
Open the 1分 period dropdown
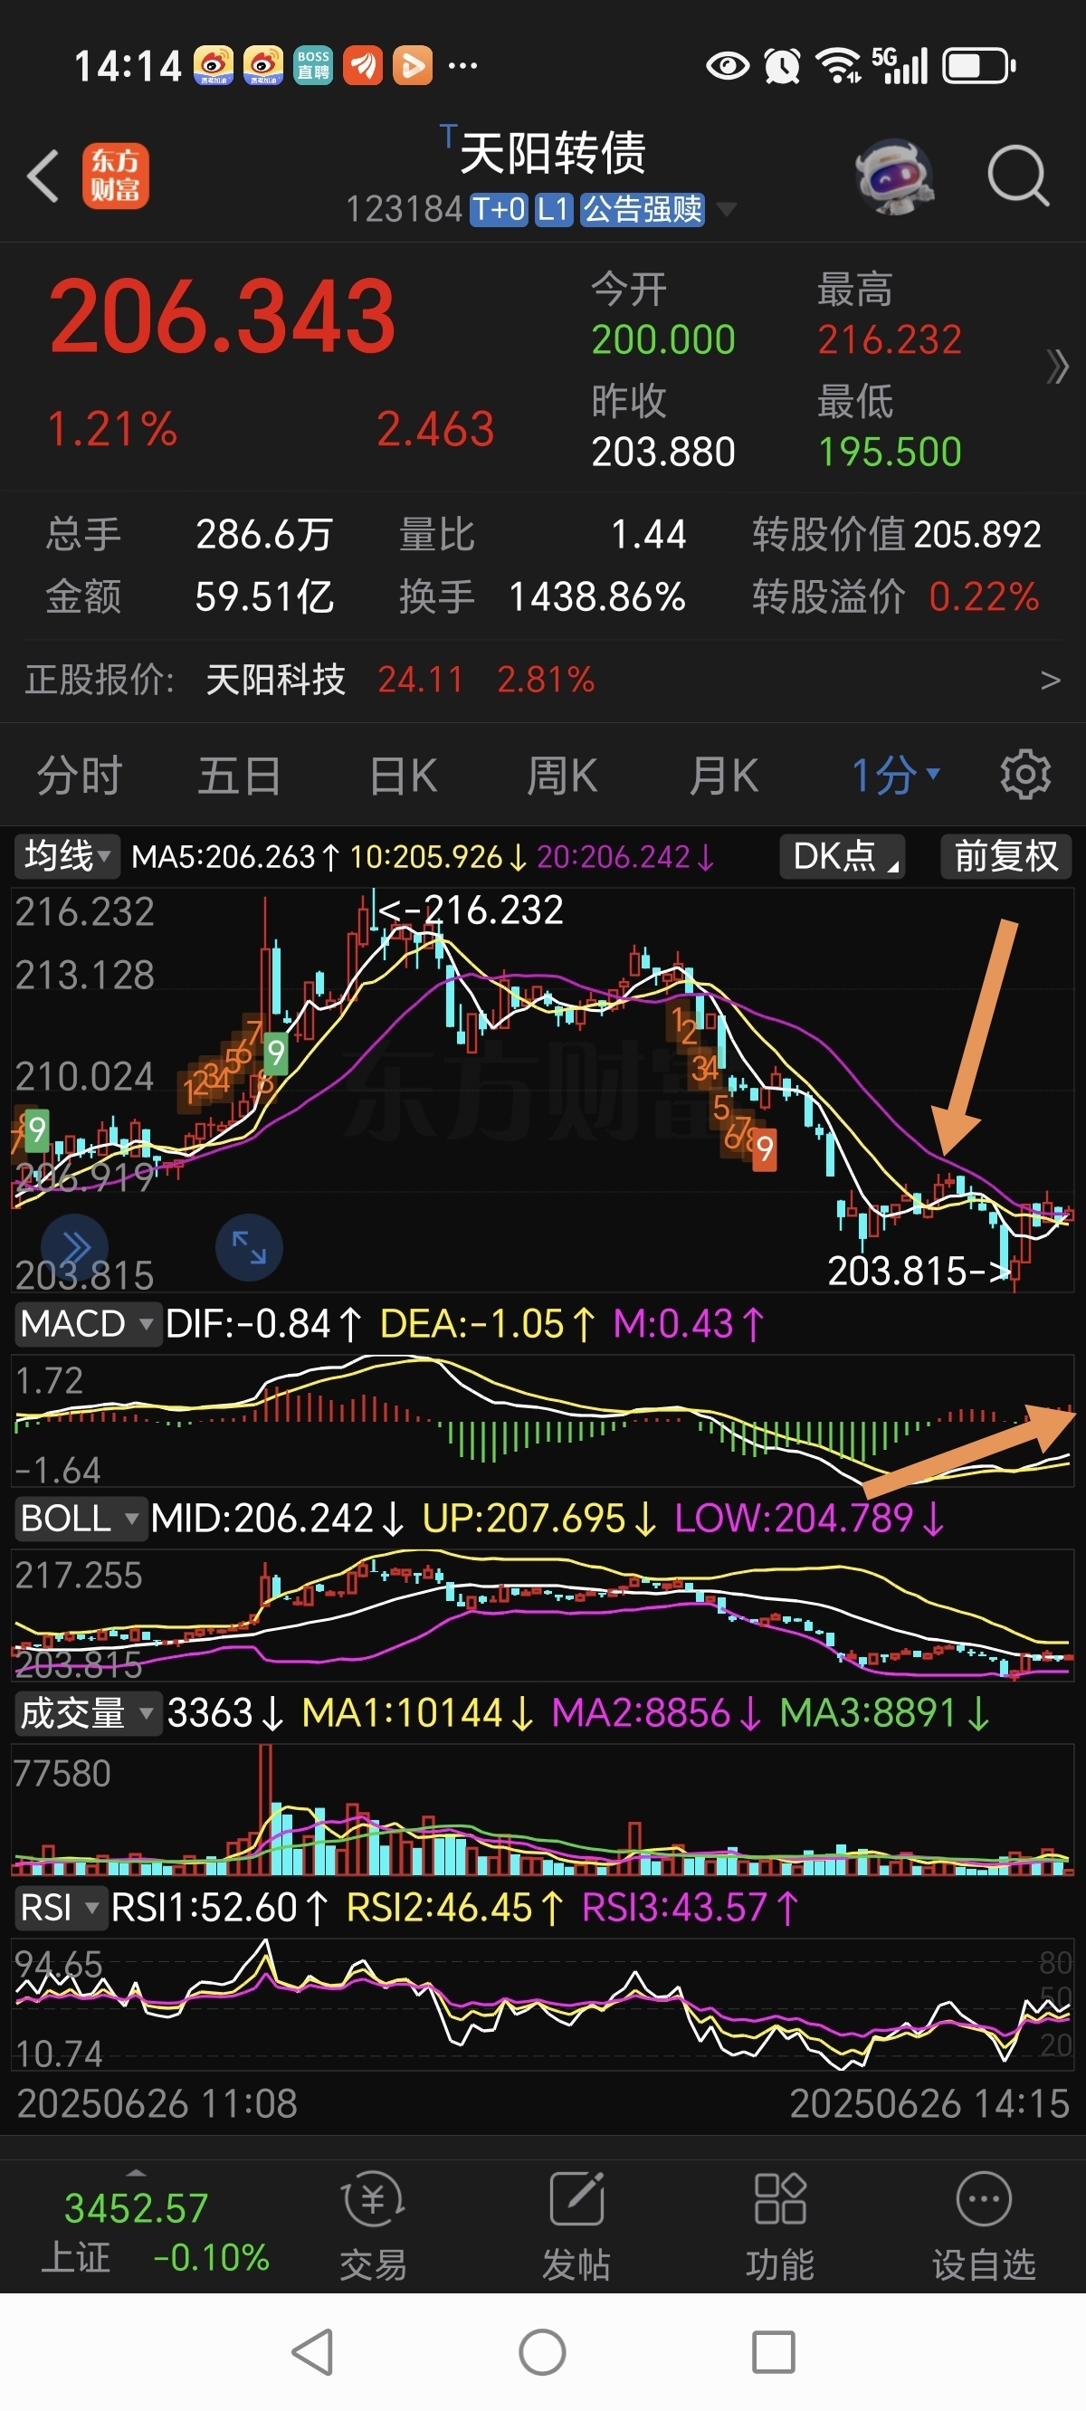[895, 776]
